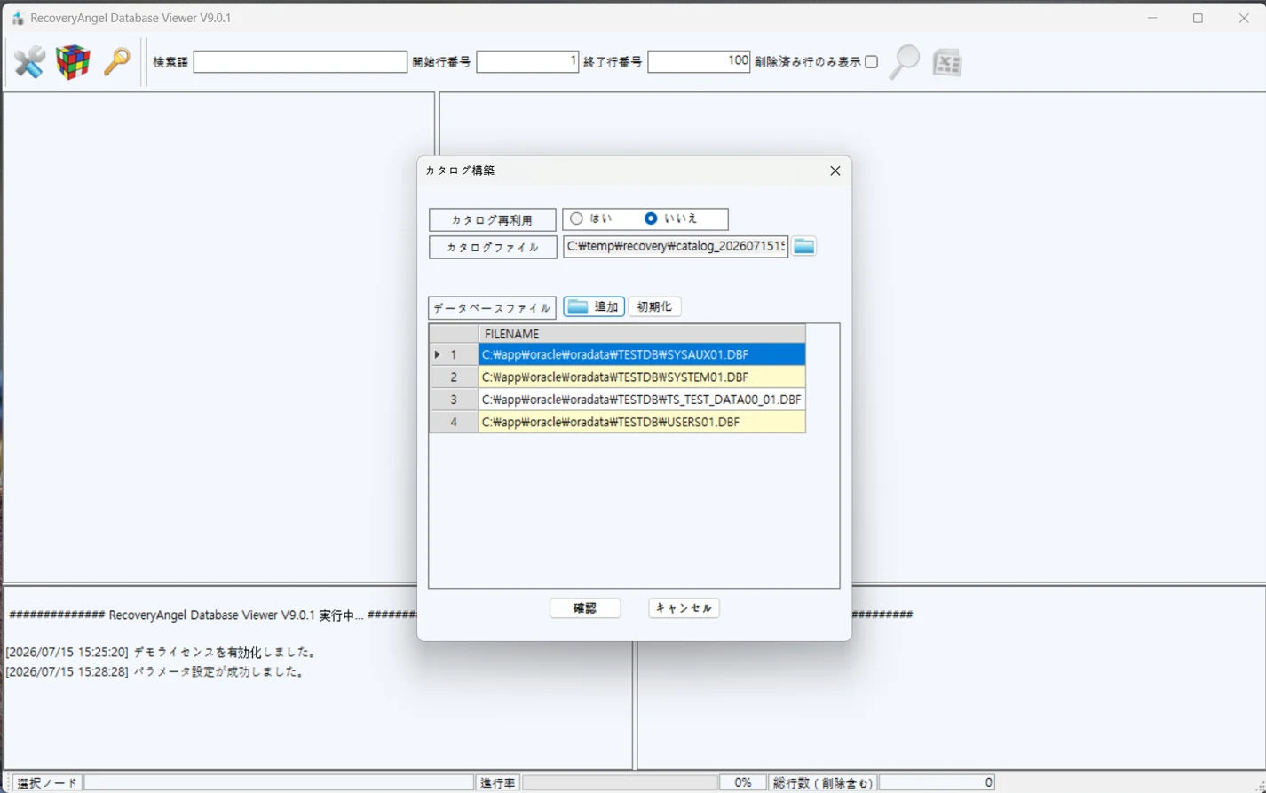Click the 0% progress percentage in status bar
The width and height of the screenshot is (1266, 793).
pyautogui.click(x=742, y=782)
